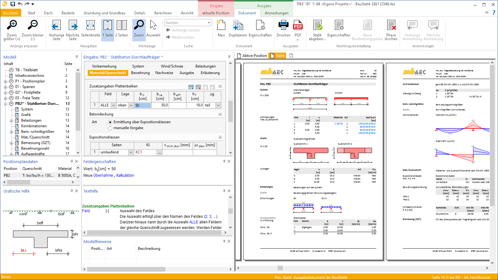This screenshot has height=280, width=498.
Task: Open the umlaufend Seiten dropdown
Action: [x=131, y=152]
